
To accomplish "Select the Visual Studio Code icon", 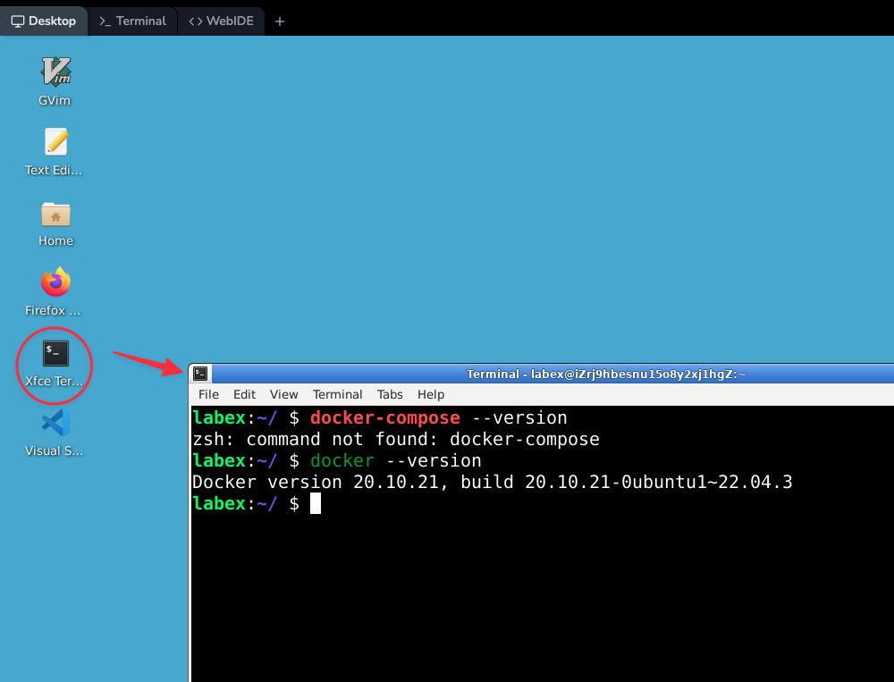I will tap(55, 424).
